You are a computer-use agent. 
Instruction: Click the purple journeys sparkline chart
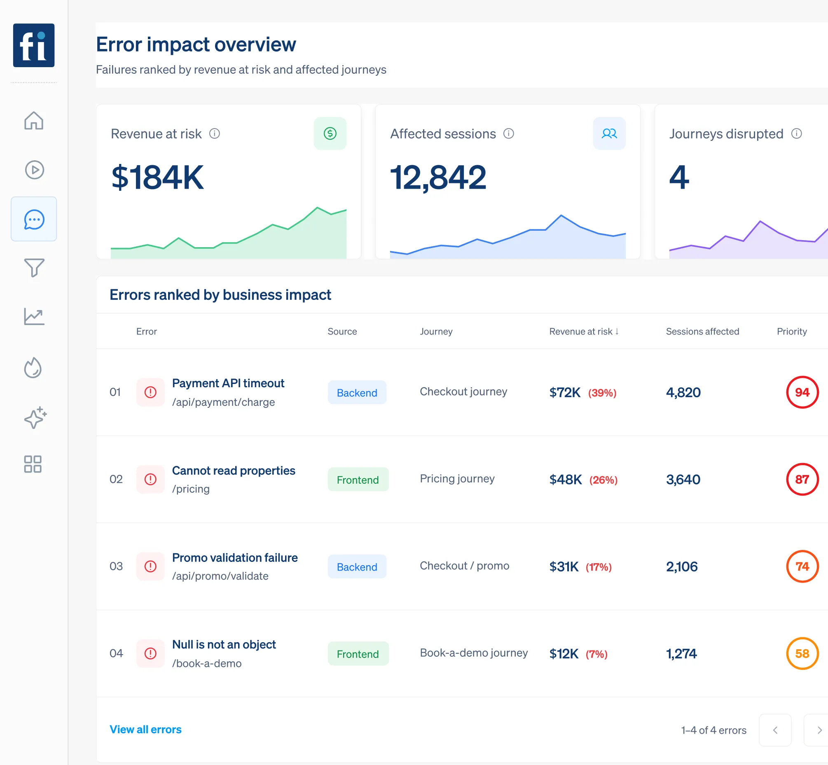click(748, 240)
